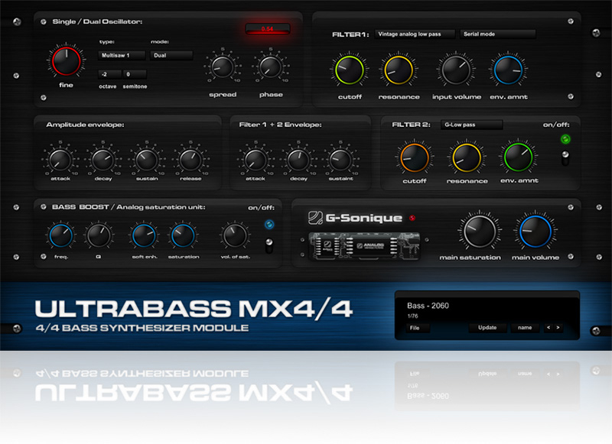
Task: Go to the next preset arrow
Action: (558, 328)
